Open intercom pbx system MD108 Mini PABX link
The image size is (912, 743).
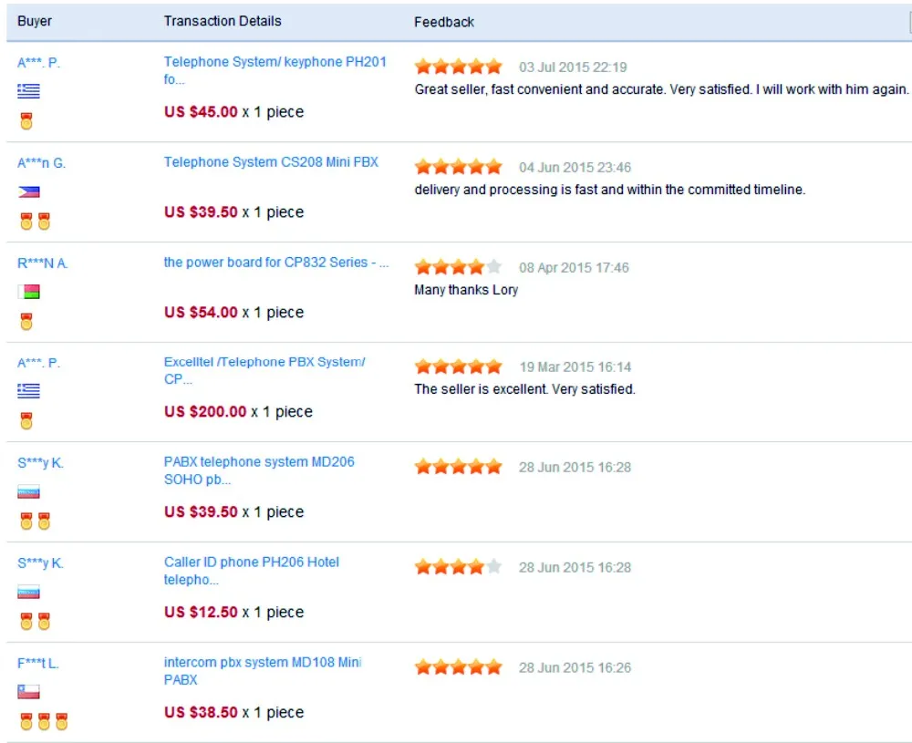[263, 671]
